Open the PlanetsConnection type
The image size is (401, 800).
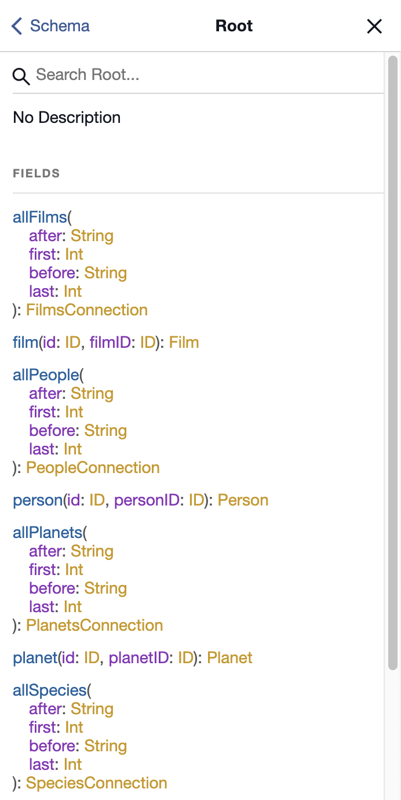pyautogui.click(x=94, y=626)
